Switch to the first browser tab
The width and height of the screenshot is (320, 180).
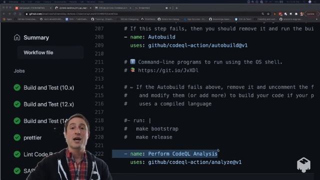point(32,8)
